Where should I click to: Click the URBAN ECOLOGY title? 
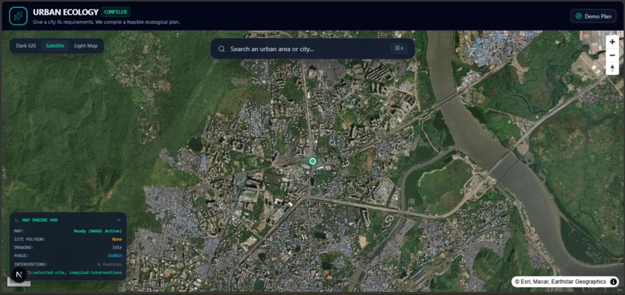[66, 12]
